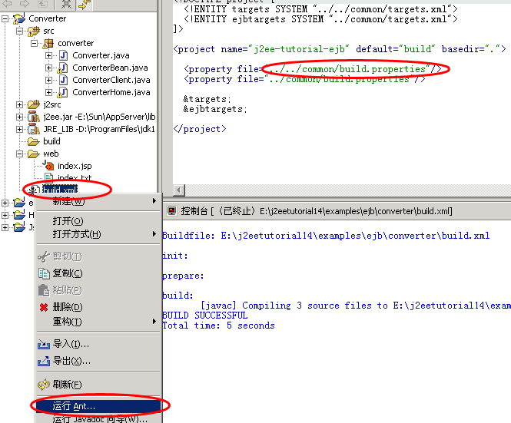Select the build.xml file label

tap(60, 190)
